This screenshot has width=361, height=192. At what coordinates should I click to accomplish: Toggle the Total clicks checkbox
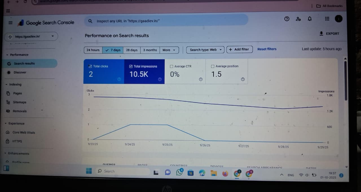90,66
